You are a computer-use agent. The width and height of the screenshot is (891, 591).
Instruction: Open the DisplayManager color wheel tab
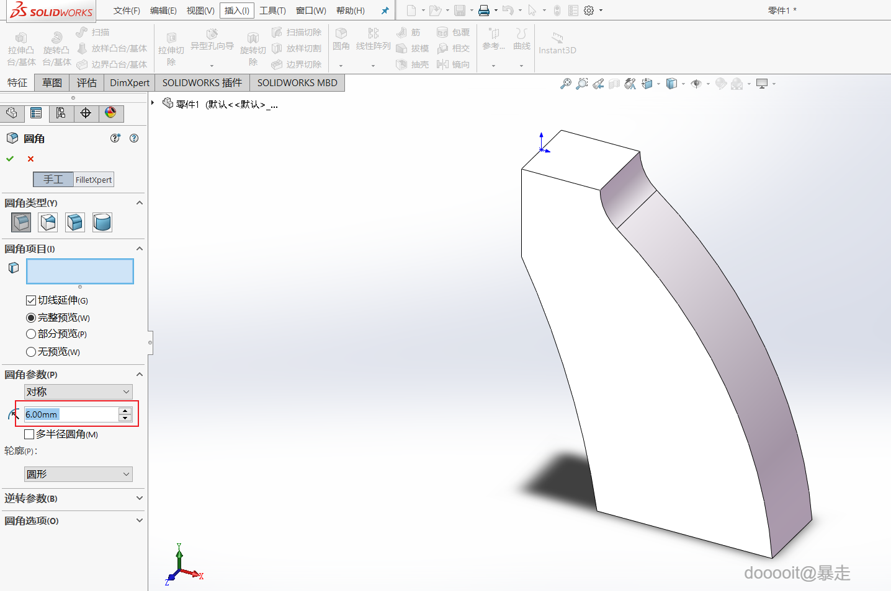(110, 113)
